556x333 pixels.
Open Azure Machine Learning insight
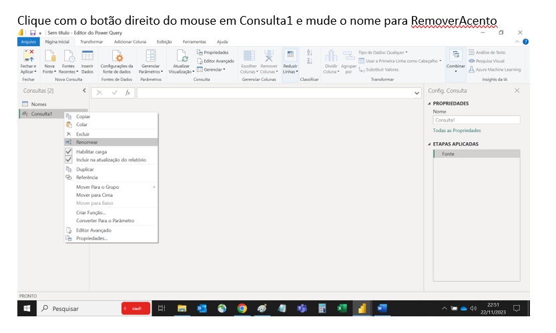(495, 69)
